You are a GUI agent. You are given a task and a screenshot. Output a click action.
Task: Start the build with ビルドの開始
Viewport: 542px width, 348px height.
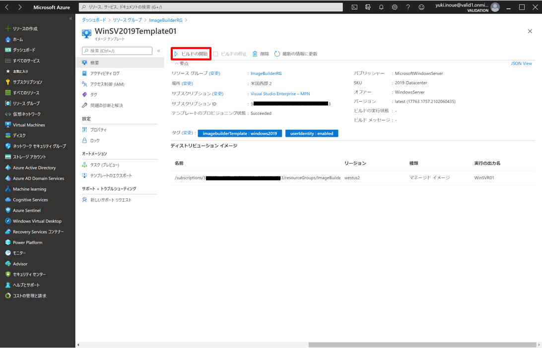pos(191,54)
